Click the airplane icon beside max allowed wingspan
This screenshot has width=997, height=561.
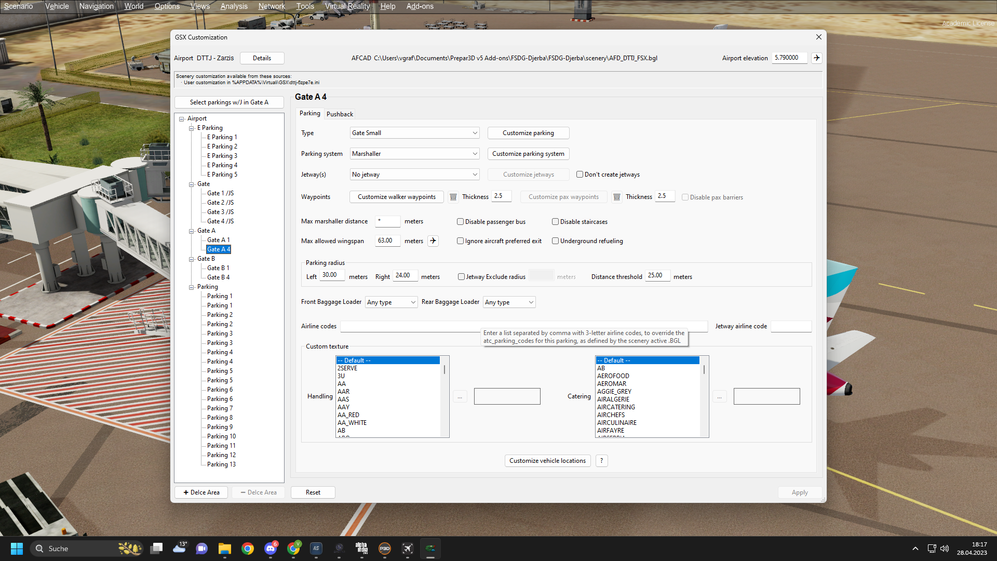(x=433, y=241)
